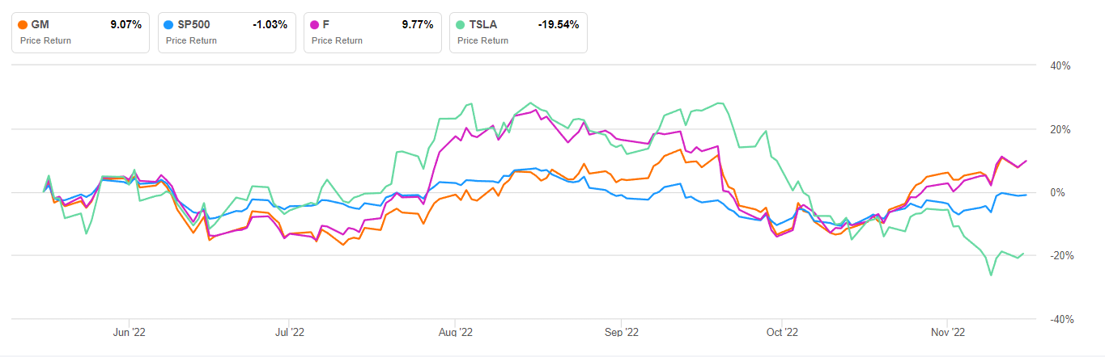Click Price Return under GM
The height and width of the screenshot is (357, 1105).
[46, 40]
